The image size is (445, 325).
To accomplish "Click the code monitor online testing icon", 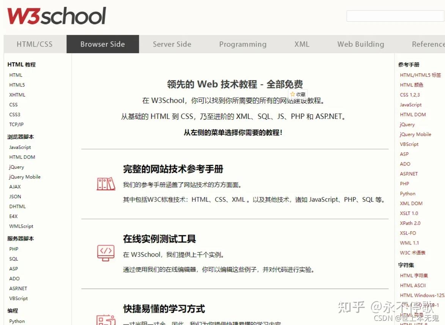I will coord(106,253).
